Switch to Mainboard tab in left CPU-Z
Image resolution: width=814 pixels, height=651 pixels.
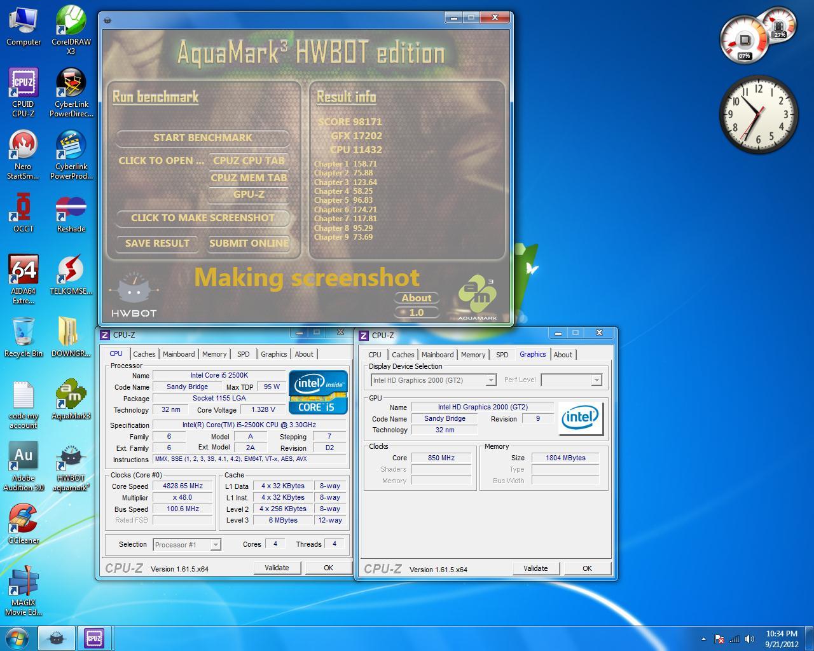pos(179,354)
